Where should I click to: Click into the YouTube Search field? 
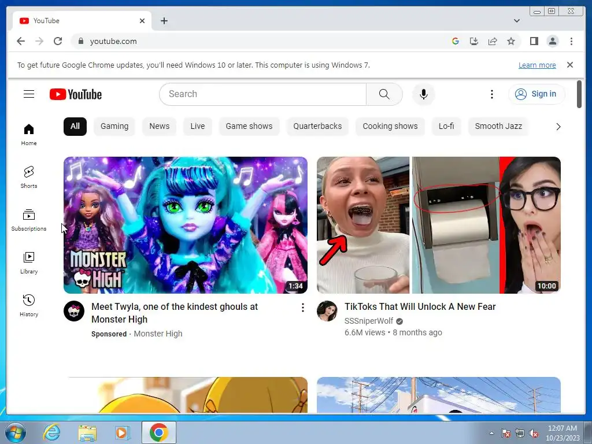263,94
